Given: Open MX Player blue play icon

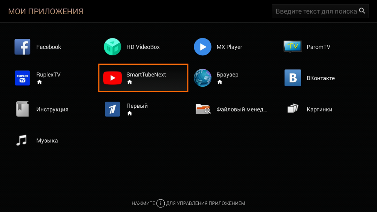Looking at the screenshot, I should (x=202, y=47).
